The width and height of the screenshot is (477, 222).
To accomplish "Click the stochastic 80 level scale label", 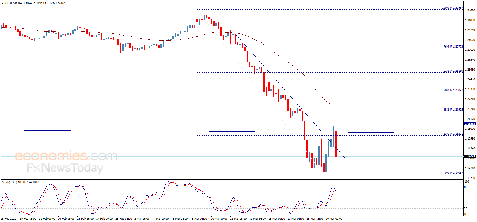I will pos(466,187).
